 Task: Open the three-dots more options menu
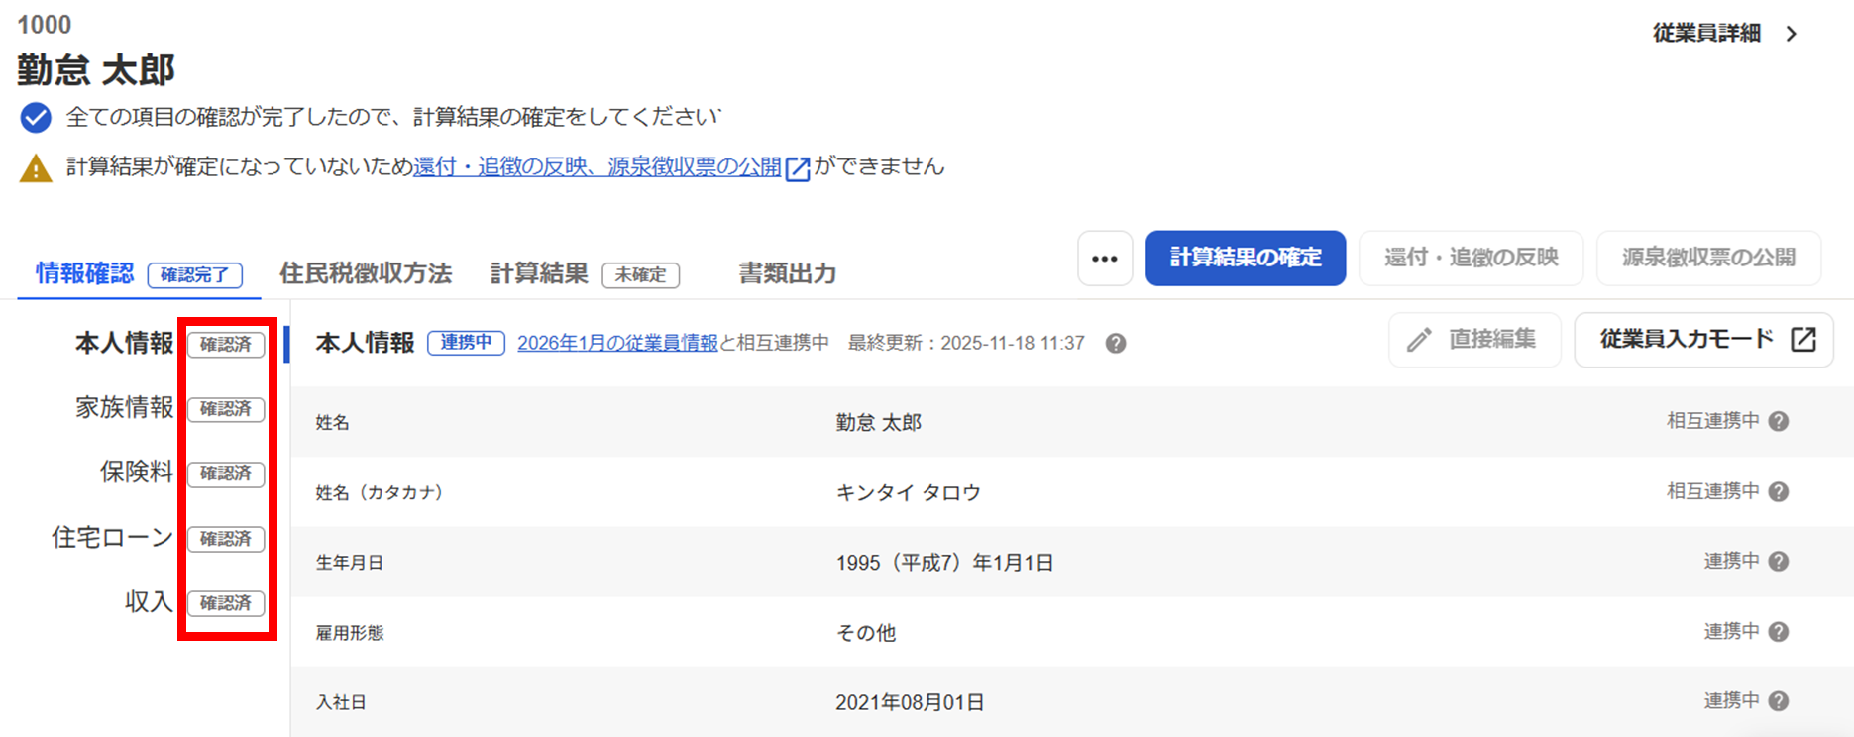(x=1105, y=259)
